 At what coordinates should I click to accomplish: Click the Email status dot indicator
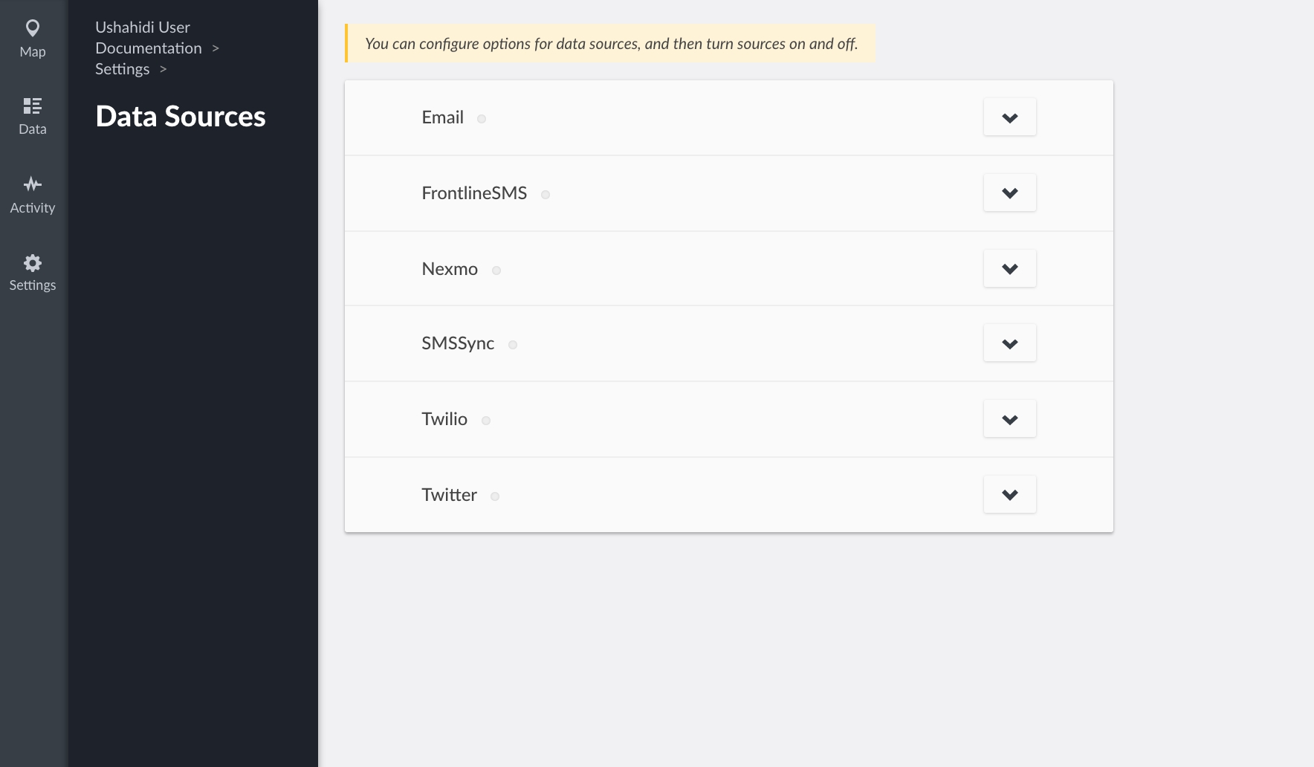coord(482,119)
